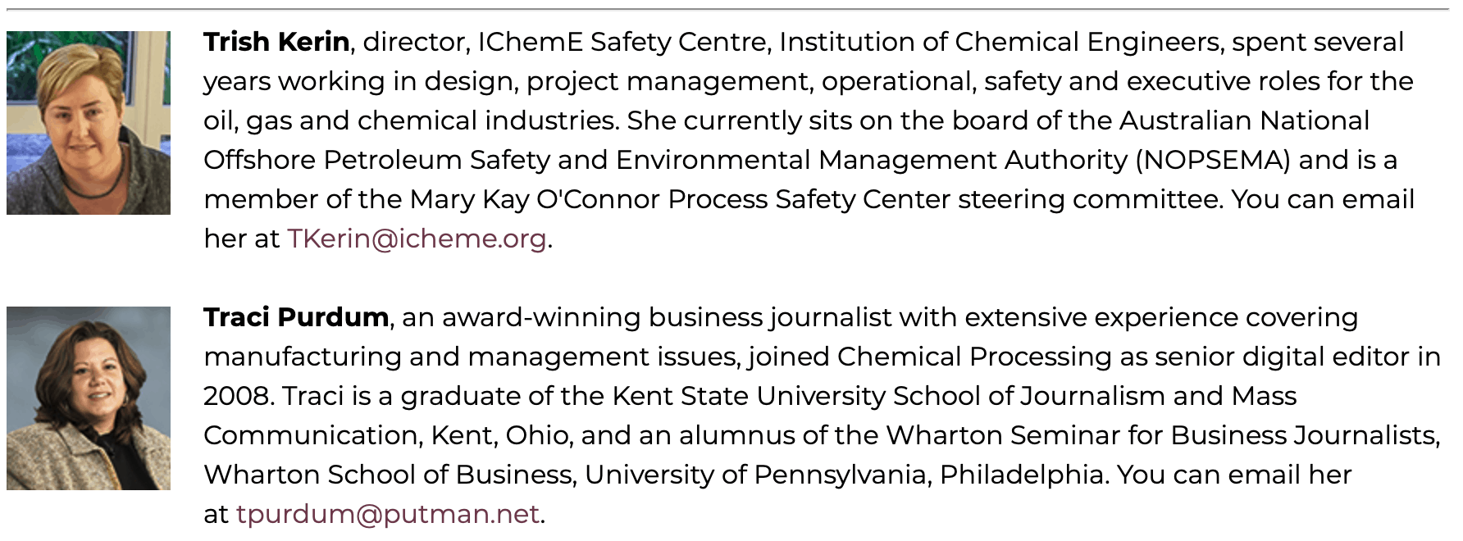Click Trish Kerin's portrait photo

(x=89, y=123)
